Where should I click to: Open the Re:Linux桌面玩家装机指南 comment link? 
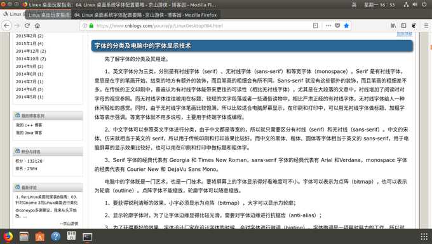tap(46, 200)
